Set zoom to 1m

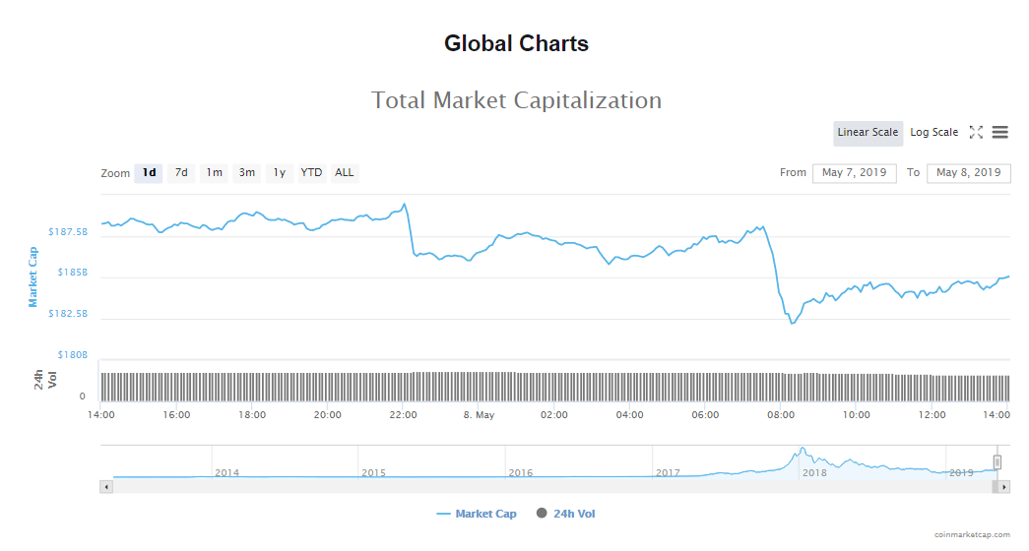click(x=214, y=173)
